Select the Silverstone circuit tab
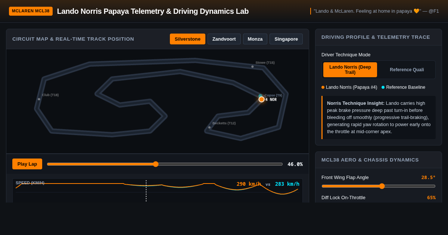The width and height of the screenshot is (448, 235). click(x=187, y=39)
